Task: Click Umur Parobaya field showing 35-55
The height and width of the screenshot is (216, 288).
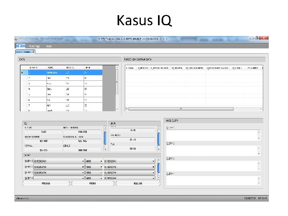Action: click(x=133, y=140)
